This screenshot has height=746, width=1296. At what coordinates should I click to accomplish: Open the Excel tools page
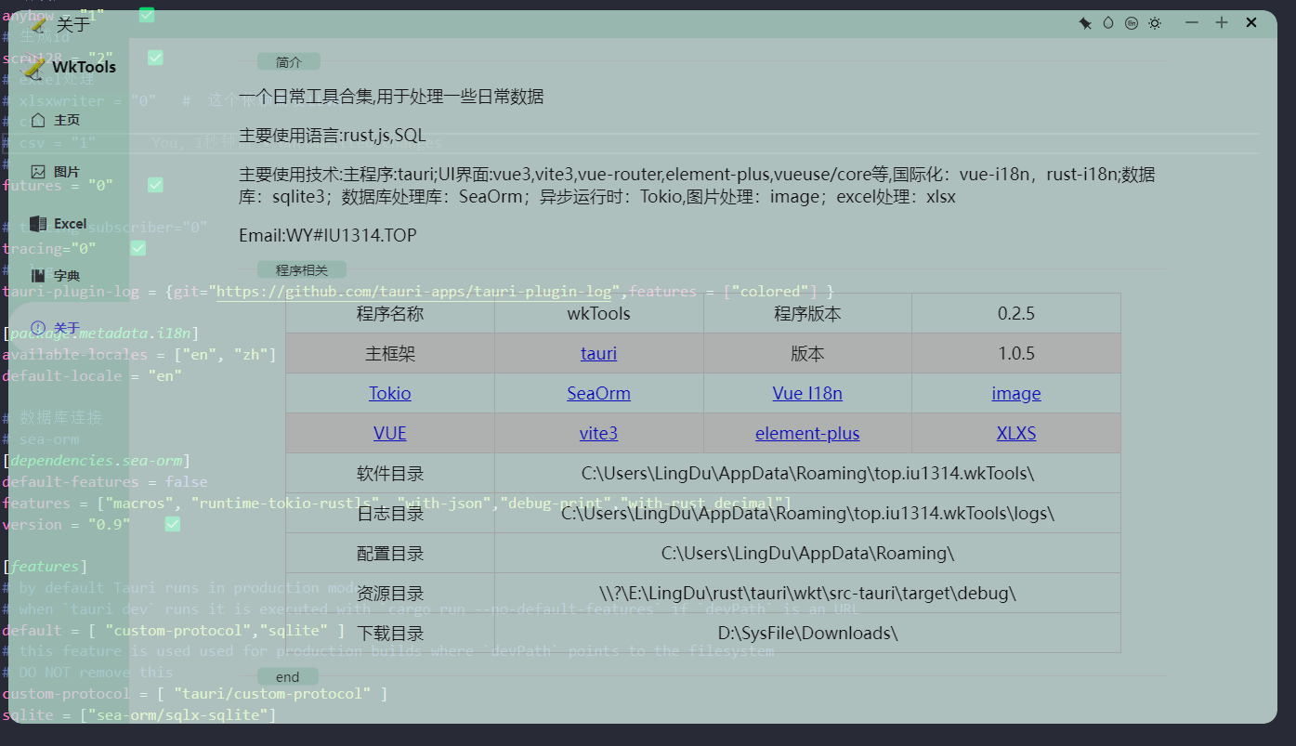tap(59, 224)
